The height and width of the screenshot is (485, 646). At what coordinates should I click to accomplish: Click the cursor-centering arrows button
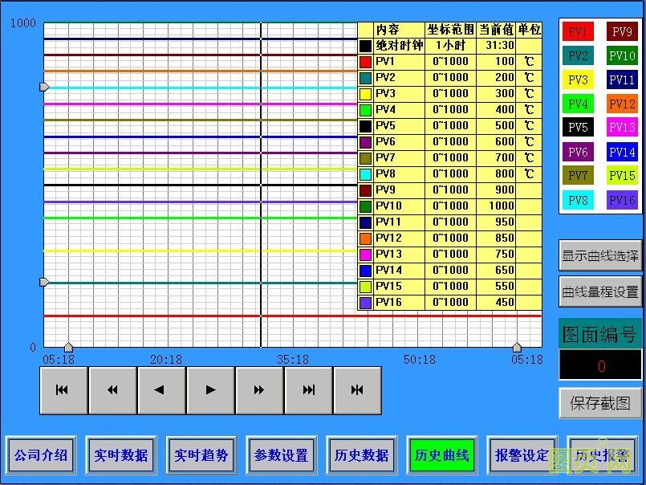point(357,390)
